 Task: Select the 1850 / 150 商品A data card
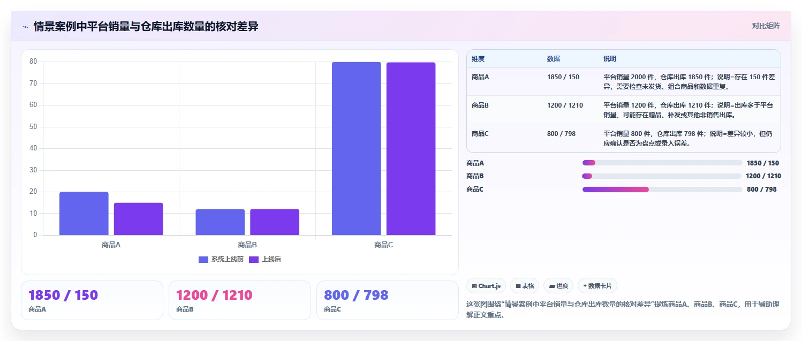pos(92,300)
